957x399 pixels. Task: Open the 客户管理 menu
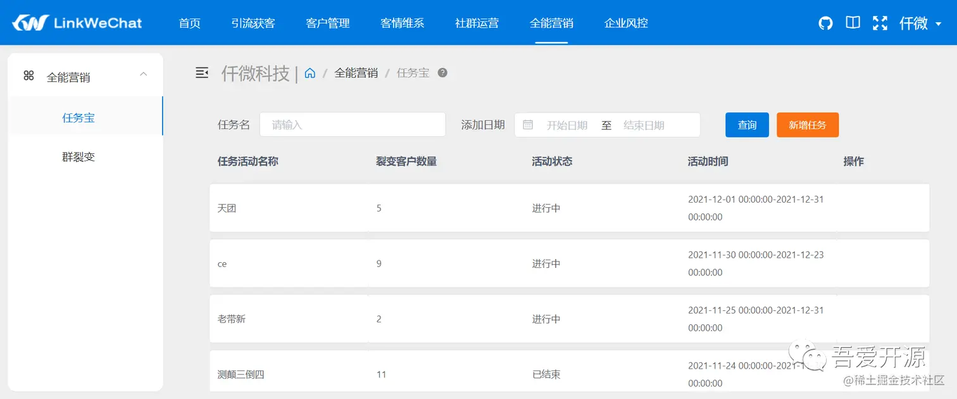[328, 23]
